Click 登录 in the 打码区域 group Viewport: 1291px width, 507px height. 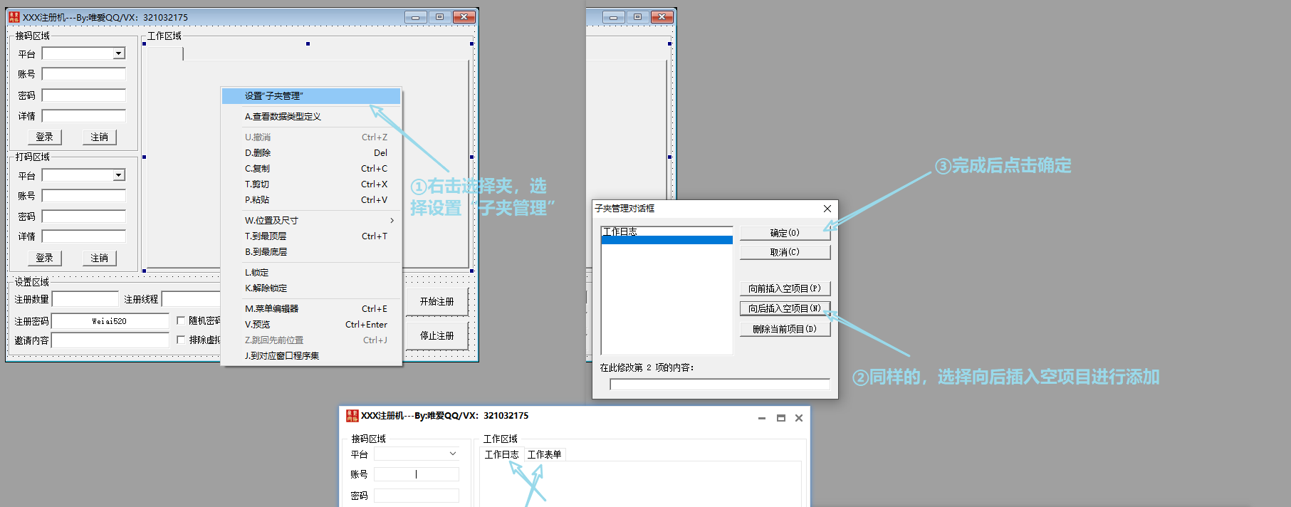45,258
